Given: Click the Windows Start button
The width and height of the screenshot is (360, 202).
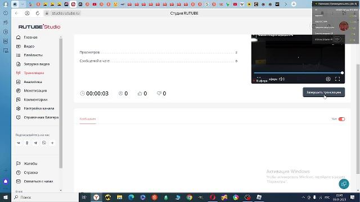Looking at the screenshot, I should pyautogui.click(x=6, y=197).
